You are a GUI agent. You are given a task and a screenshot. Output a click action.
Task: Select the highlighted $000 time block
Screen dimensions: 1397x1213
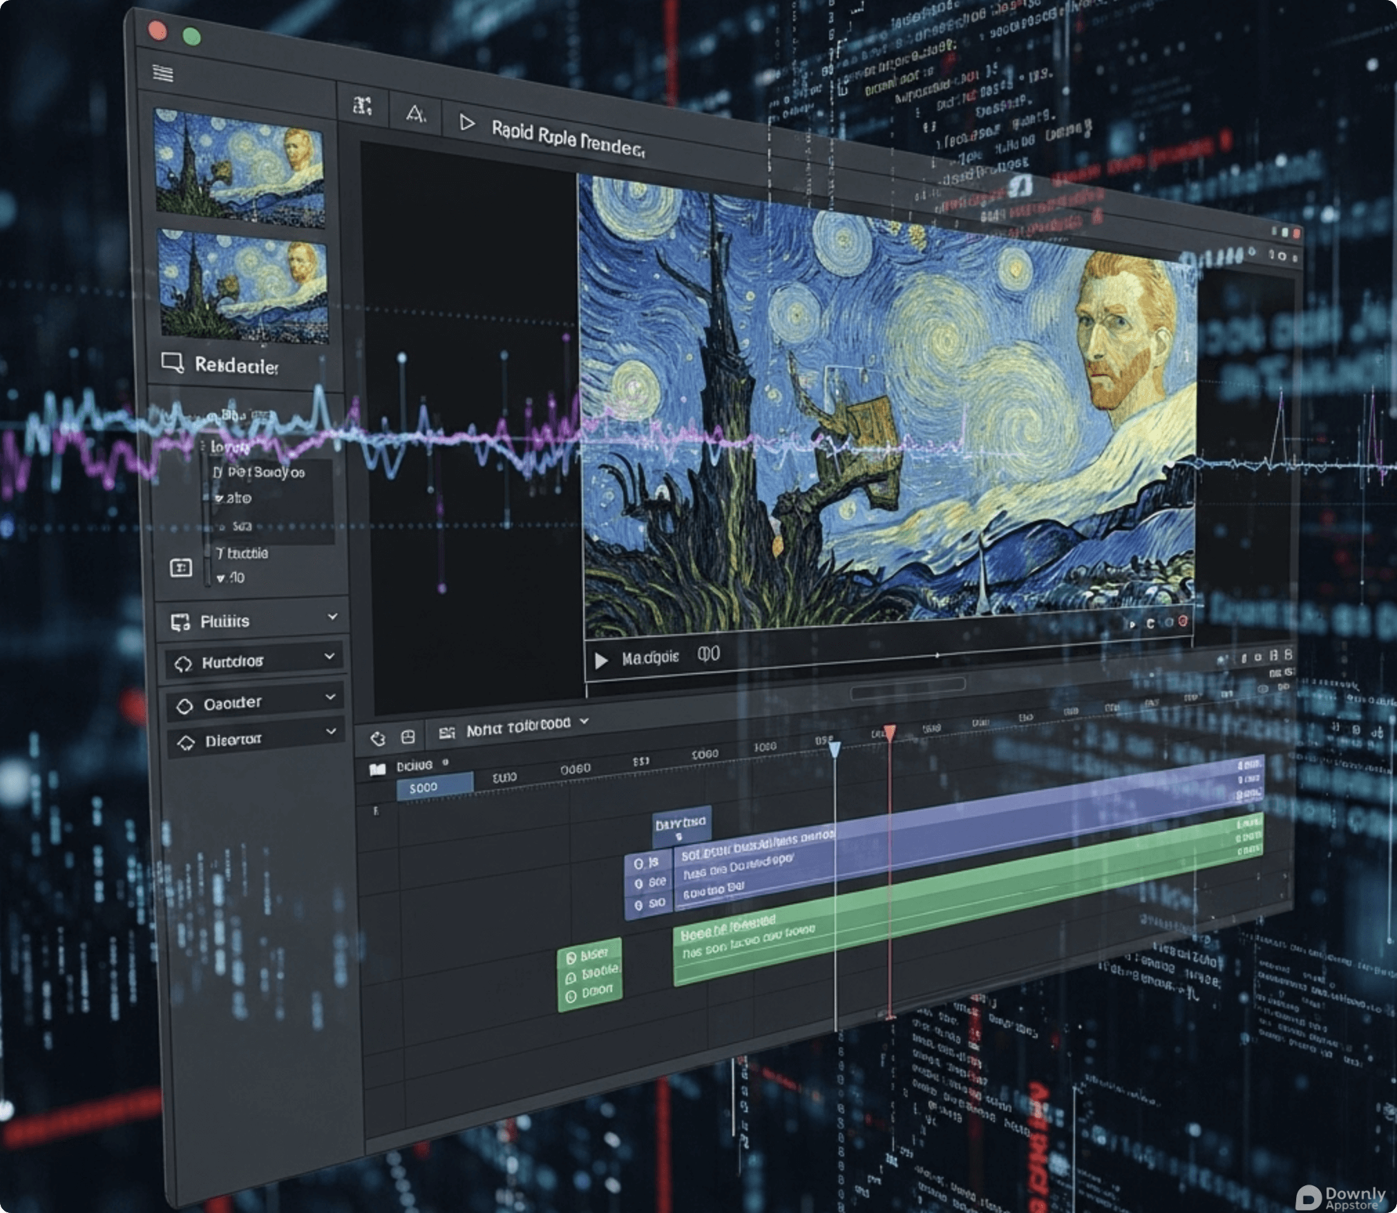coord(435,787)
